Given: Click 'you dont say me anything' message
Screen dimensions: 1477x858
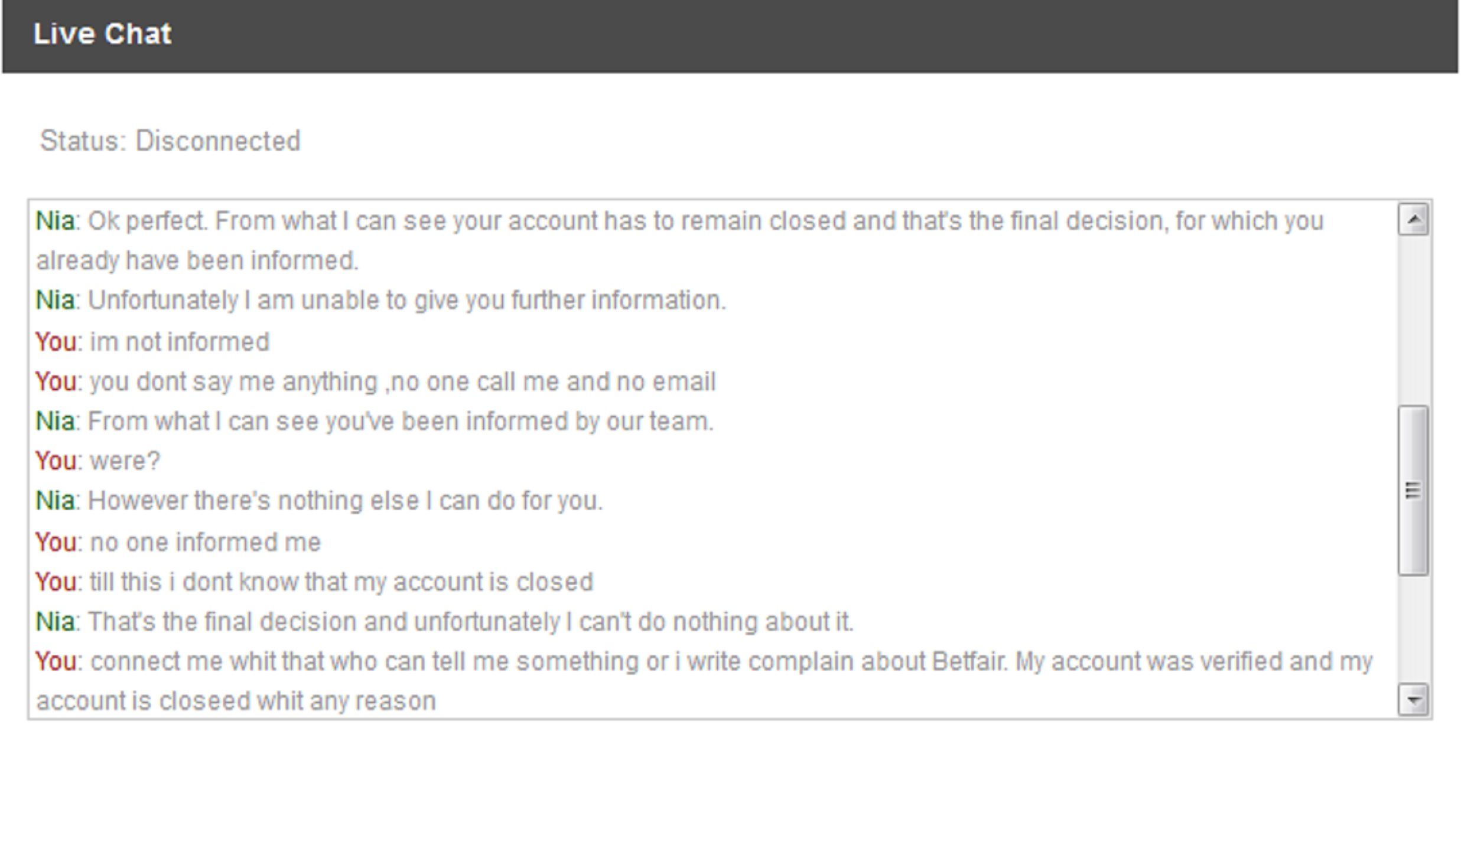Looking at the screenshot, I should click(x=376, y=382).
